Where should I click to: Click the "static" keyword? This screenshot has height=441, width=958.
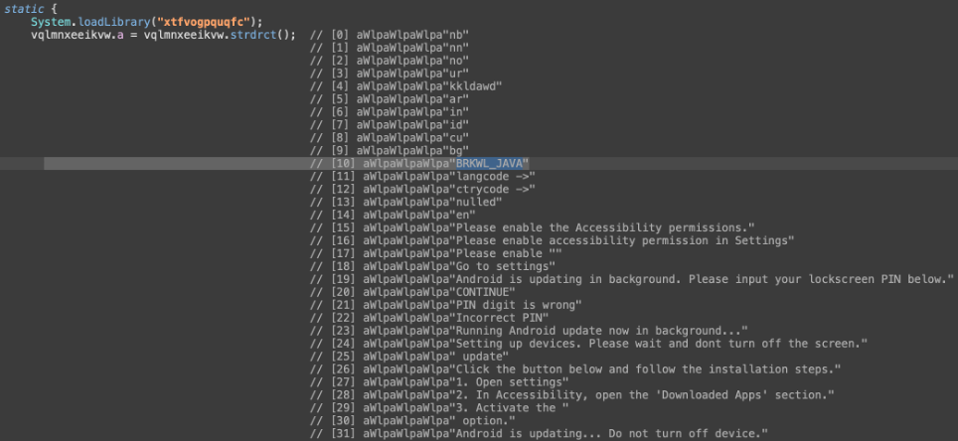23,8
